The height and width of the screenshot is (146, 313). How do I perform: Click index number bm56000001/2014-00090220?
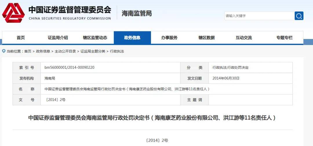(70, 68)
